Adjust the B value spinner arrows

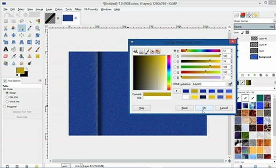pos(232,77)
